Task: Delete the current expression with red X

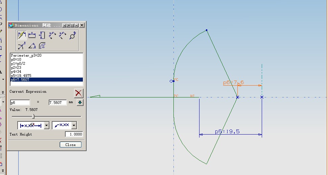Action: tap(78, 93)
